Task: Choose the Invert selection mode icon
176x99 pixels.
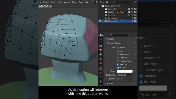Action: (x=47, y=6)
